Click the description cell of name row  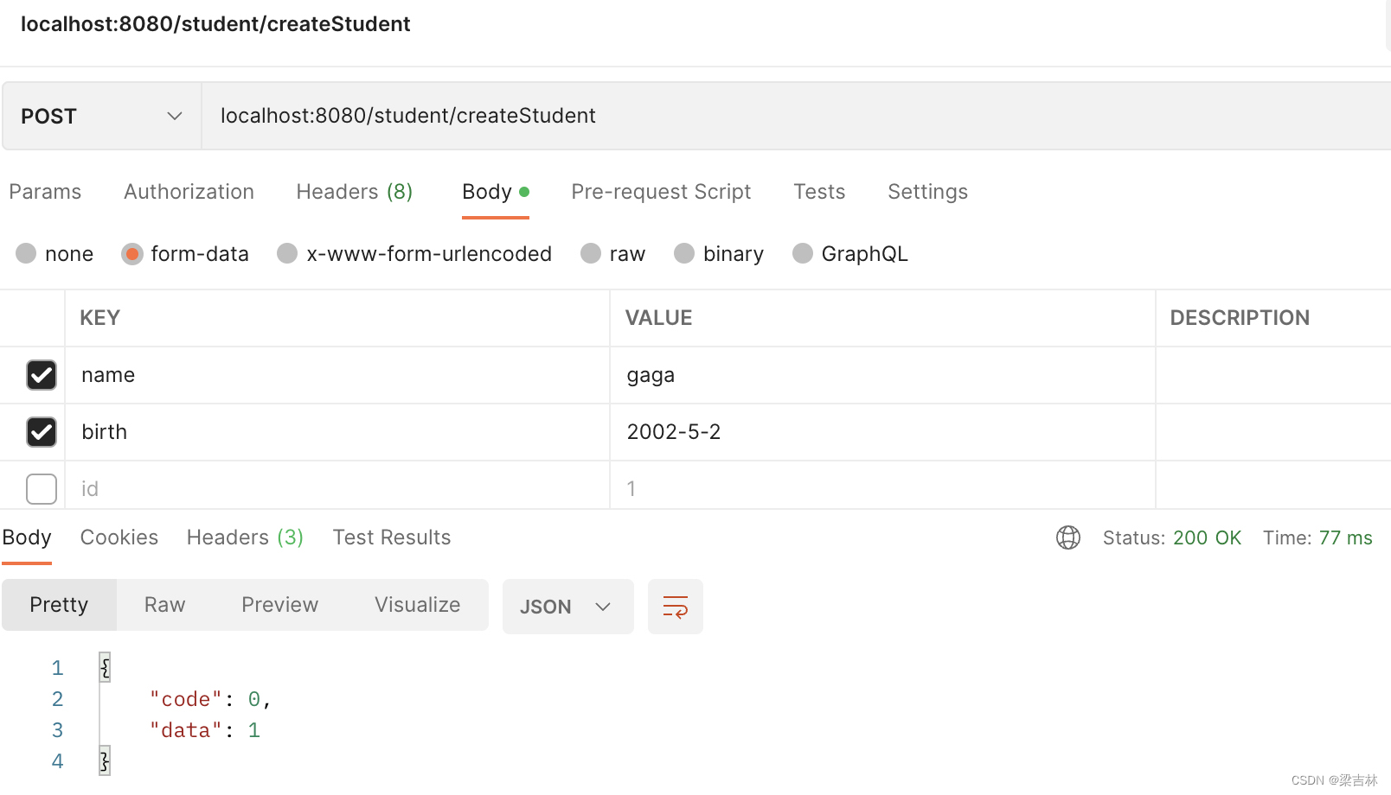pos(1273,375)
